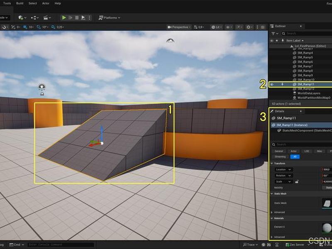This screenshot has height=249, width=332.
Task: Click the Details search field
Action: (302, 144)
